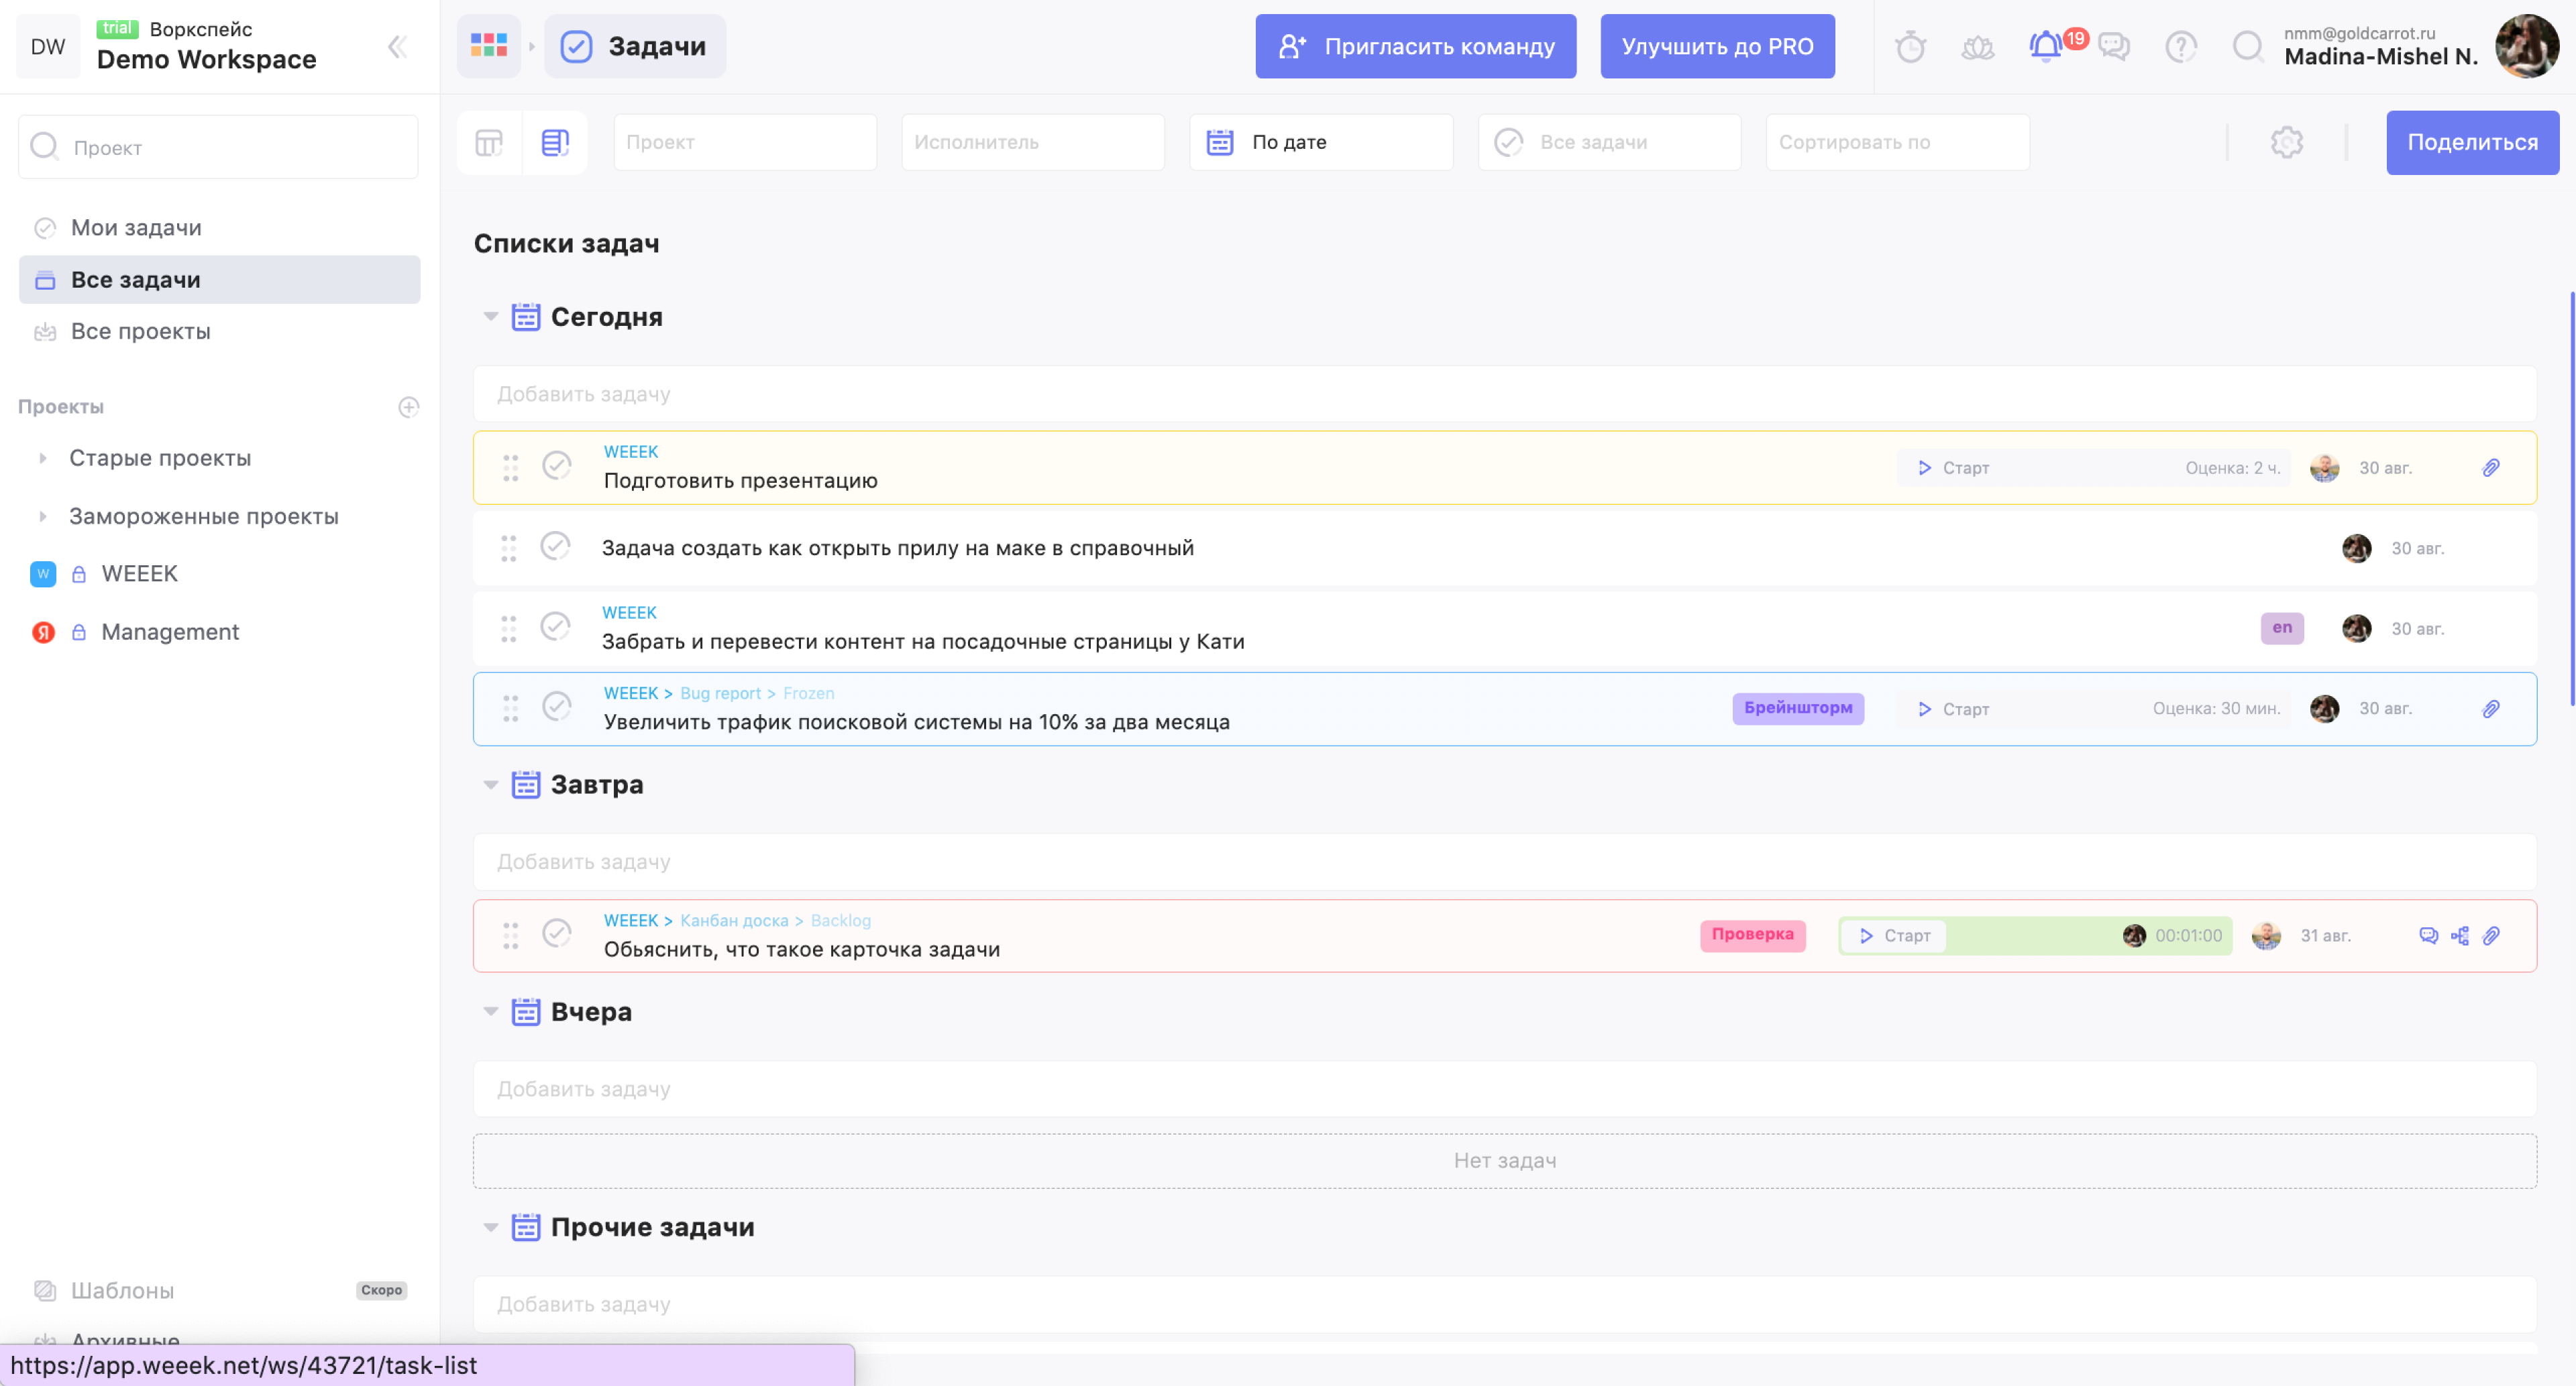
Task: Click assignee avatar on Задача создать task
Action: click(2356, 548)
